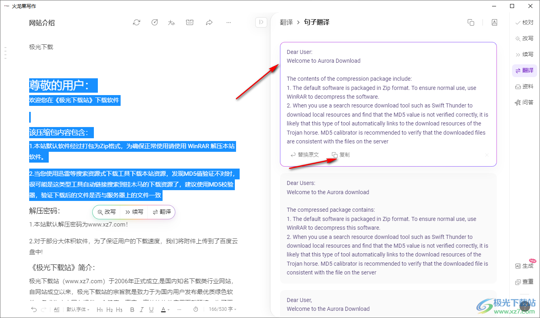This screenshot has height=318, width=540.
Task: Go back to 翻译 breadcrumb
Action: [x=286, y=22]
